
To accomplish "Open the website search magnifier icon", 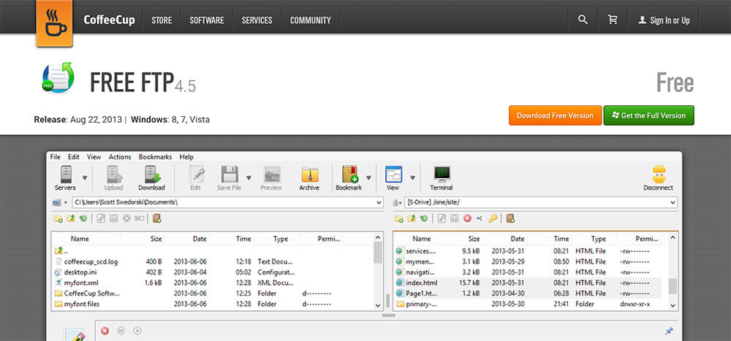I will (x=583, y=20).
